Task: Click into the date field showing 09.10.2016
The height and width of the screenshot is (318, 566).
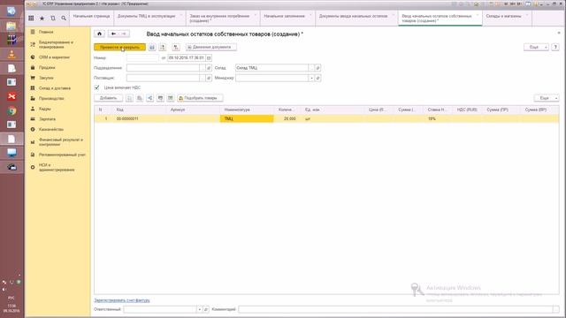Action: (187, 57)
